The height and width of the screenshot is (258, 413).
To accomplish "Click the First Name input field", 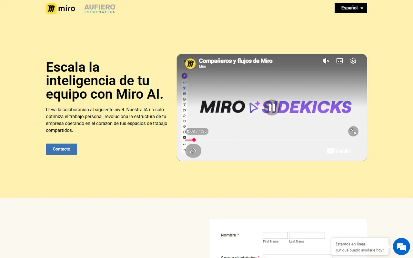I will tap(275, 235).
